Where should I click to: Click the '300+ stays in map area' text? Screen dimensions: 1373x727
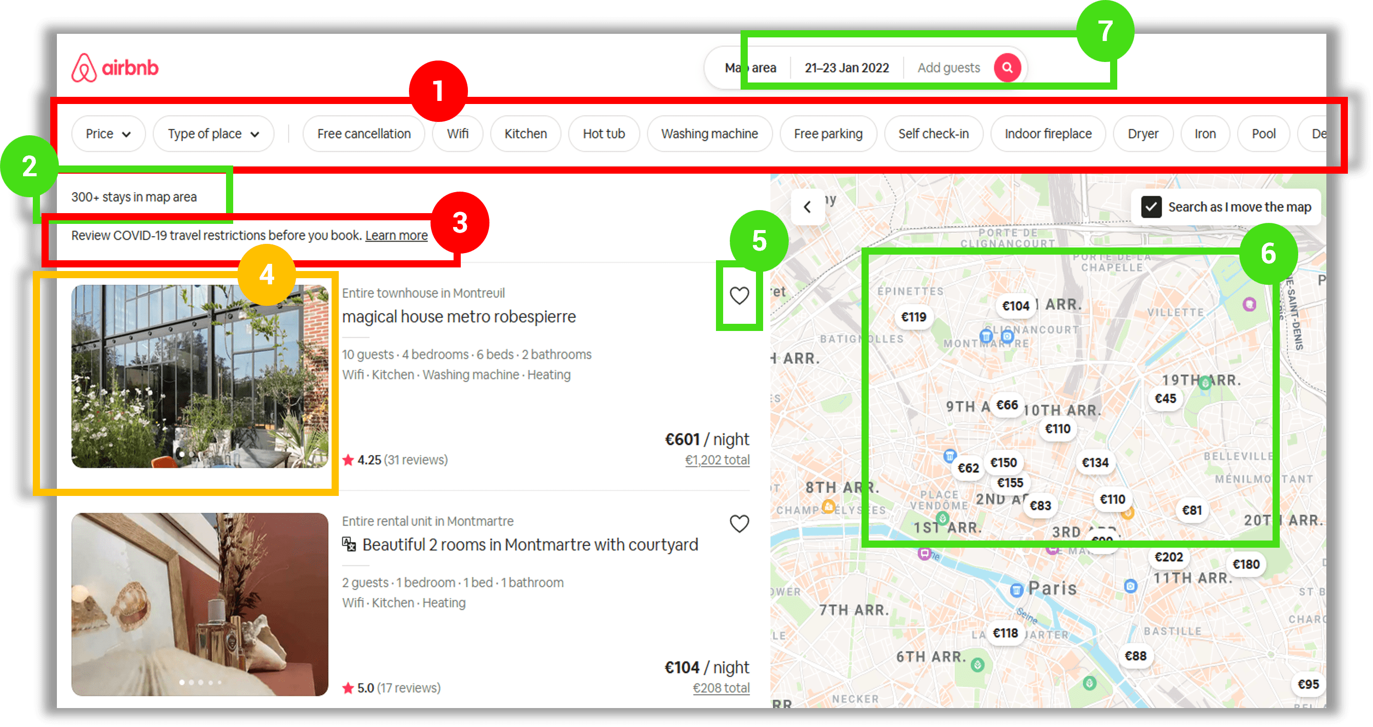[x=134, y=197]
